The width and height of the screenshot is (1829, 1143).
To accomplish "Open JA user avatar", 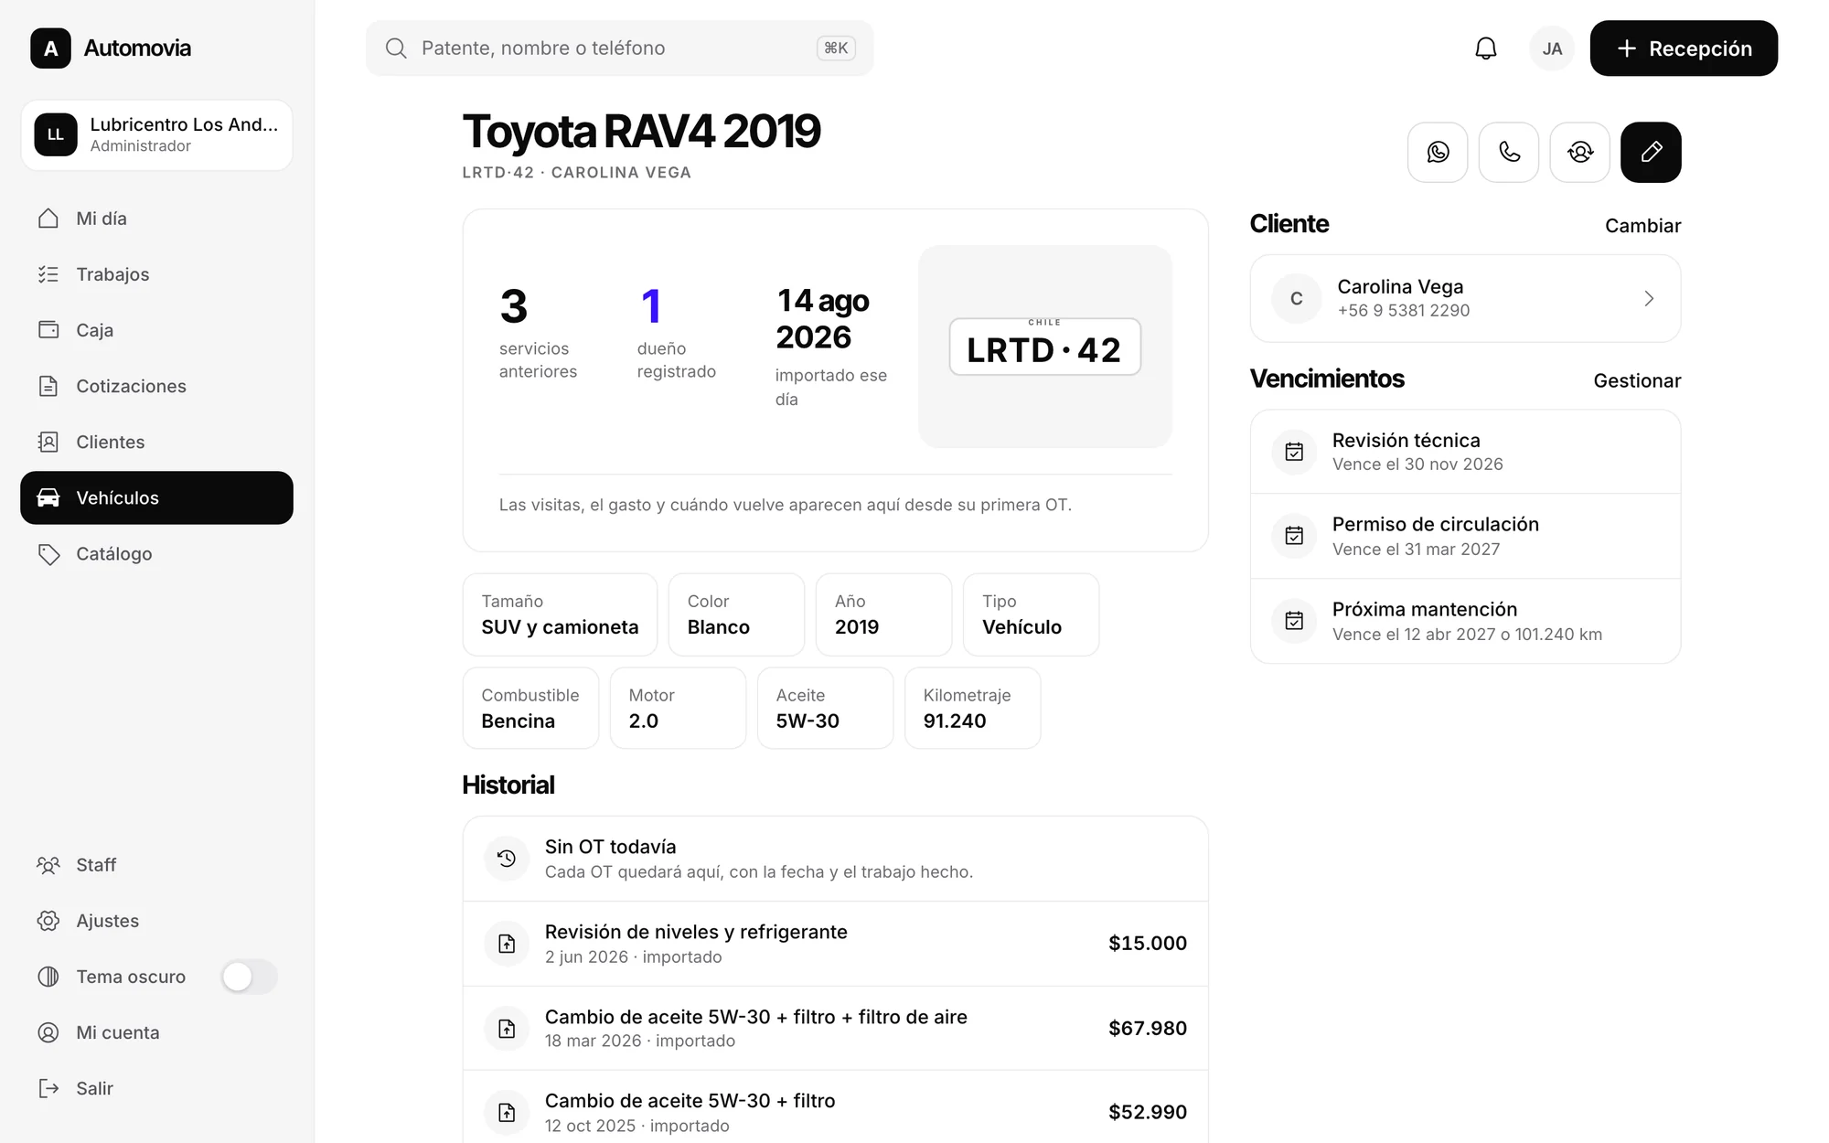I will tap(1552, 48).
